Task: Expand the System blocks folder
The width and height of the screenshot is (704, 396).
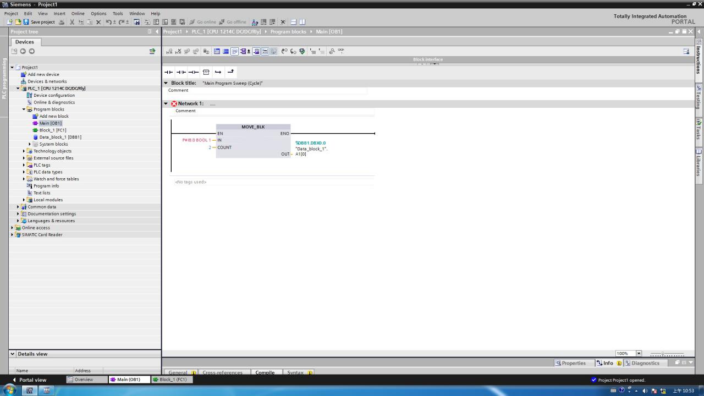Action: click(30, 144)
